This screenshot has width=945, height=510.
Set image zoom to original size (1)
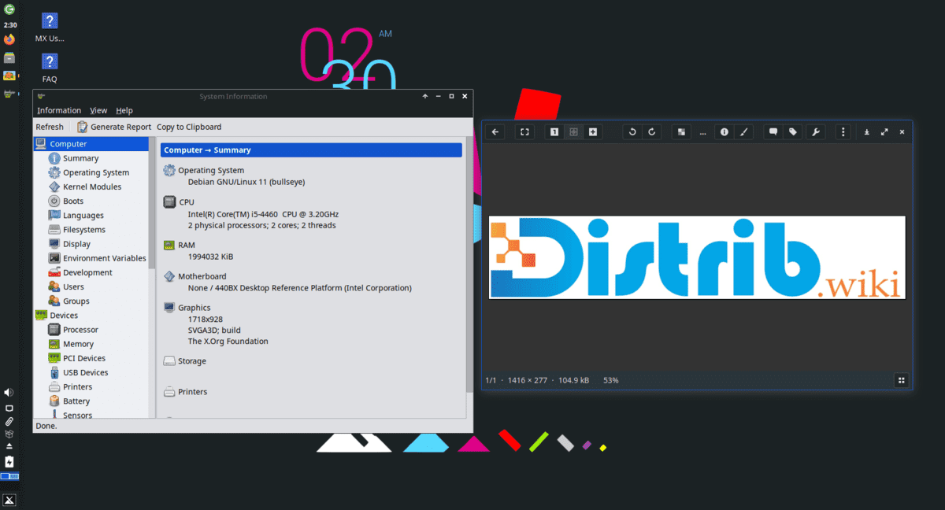[x=554, y=132]
